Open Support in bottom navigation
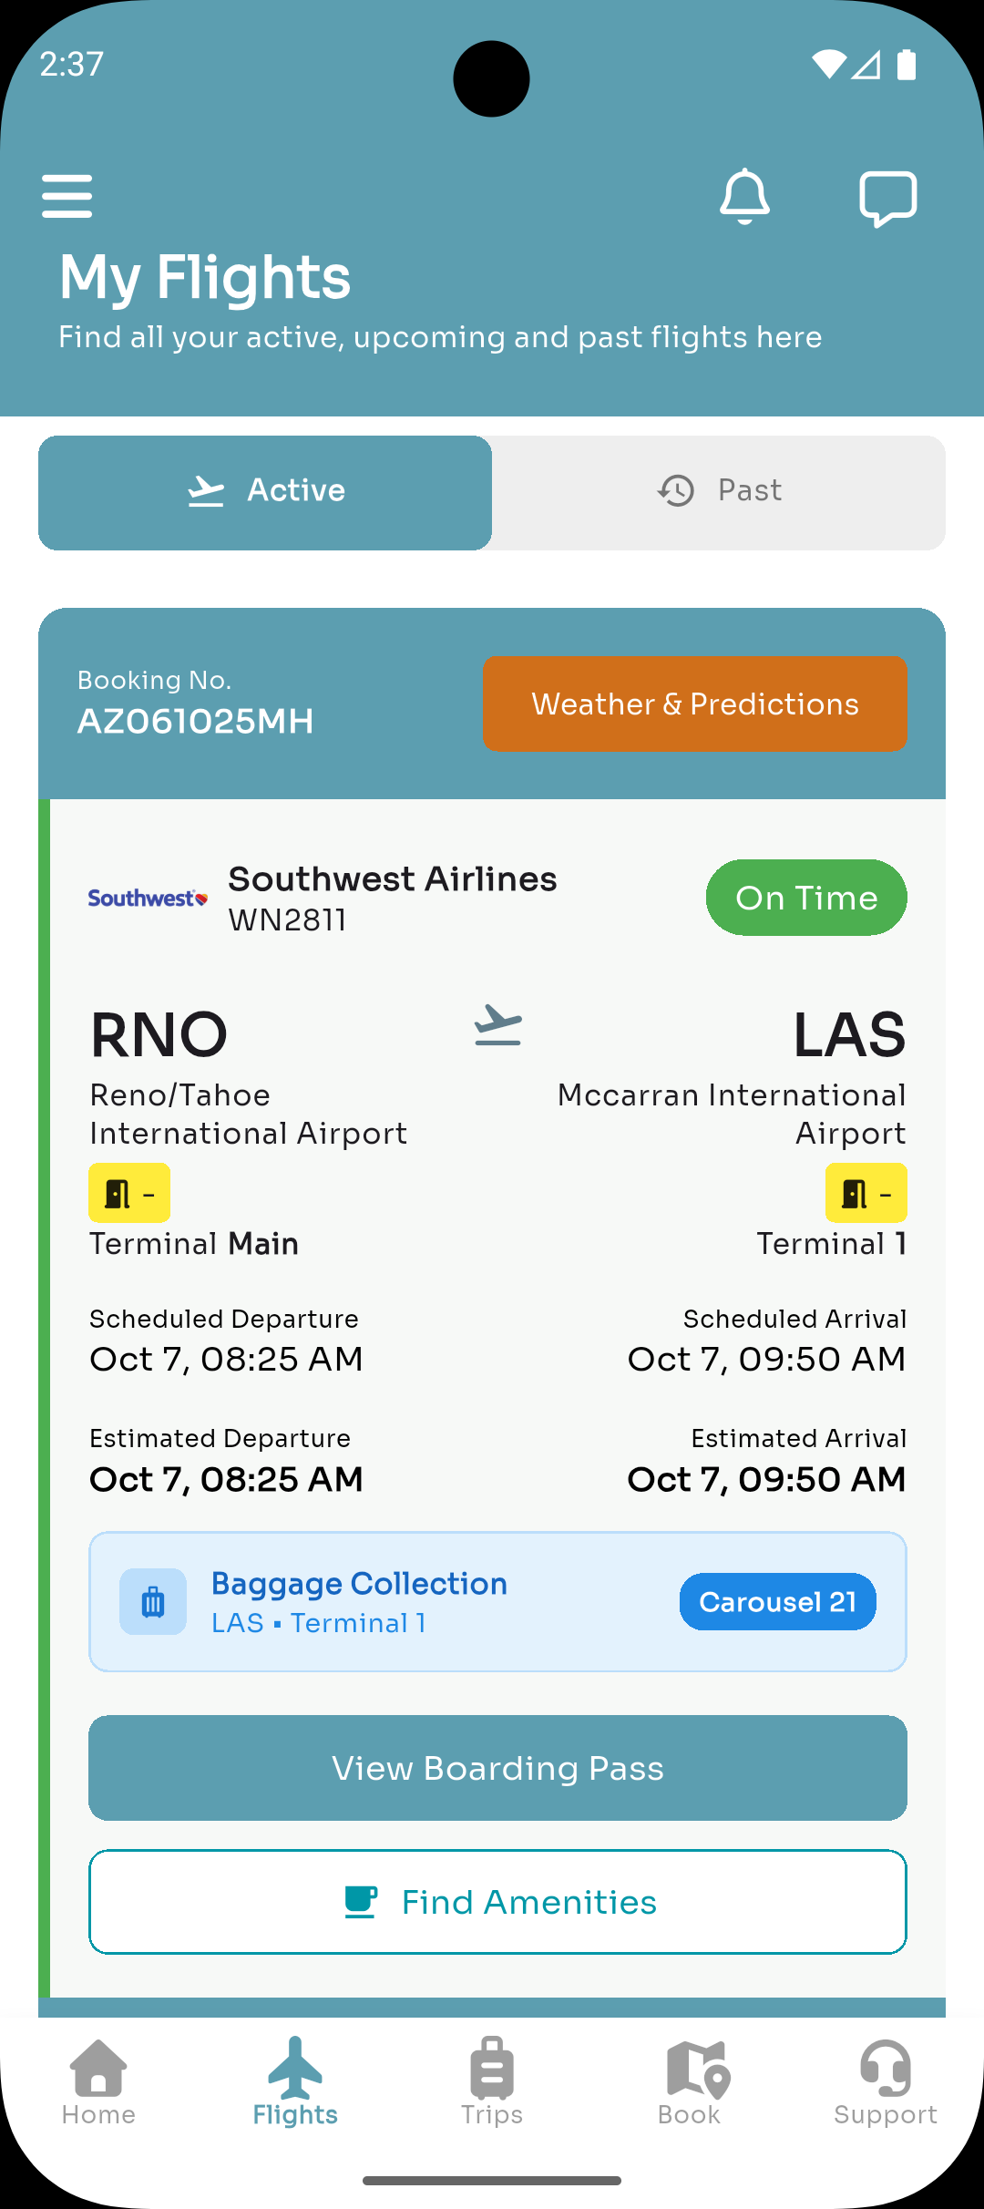 point(886,2082)
